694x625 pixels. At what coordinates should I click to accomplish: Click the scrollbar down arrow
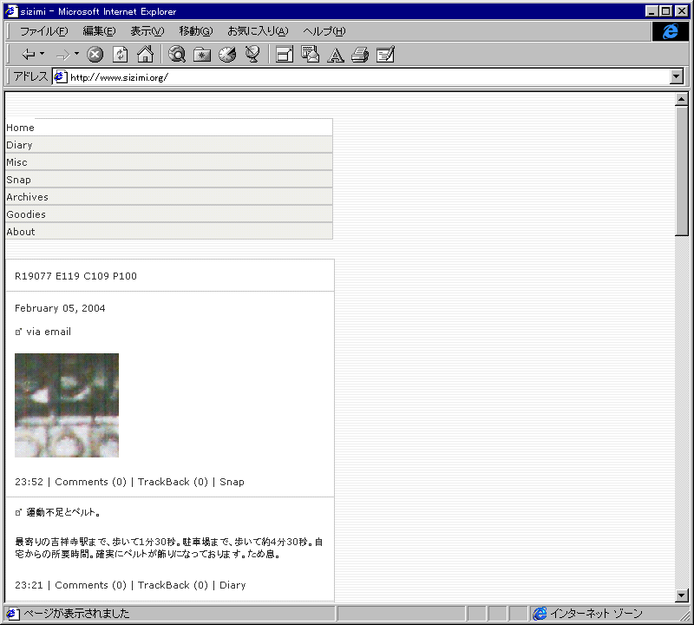pos(682,595)
